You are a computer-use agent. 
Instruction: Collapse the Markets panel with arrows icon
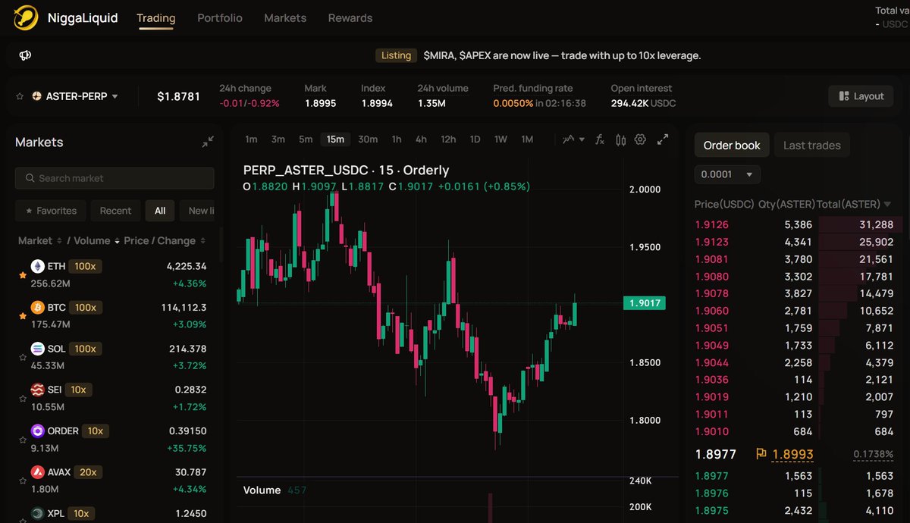(x=208, y=142)
